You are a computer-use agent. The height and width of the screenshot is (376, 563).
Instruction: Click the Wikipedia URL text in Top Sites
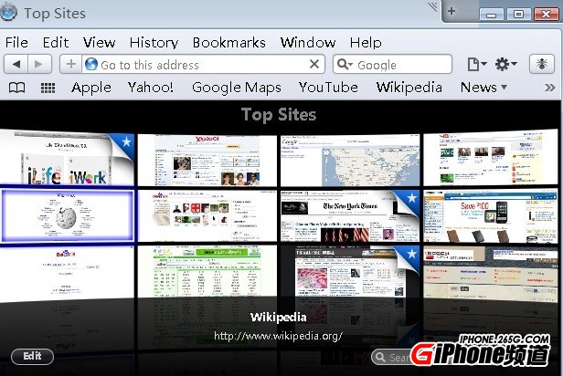point(278,336)
